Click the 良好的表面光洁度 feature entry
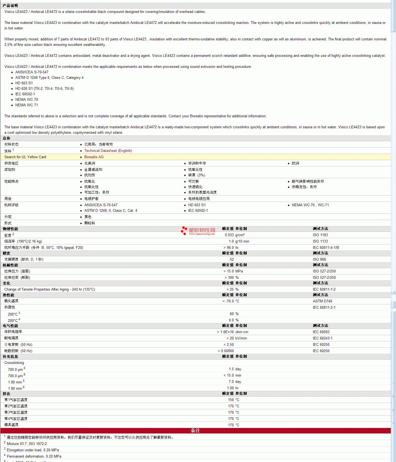 point(202,192)
